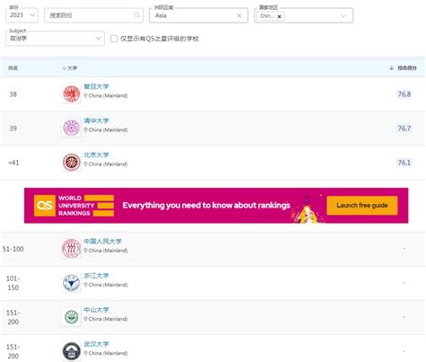The width and height of the screenshot is (426, 362).
Task: Open the Asia region dropdown field
Action: click(199, 15)
